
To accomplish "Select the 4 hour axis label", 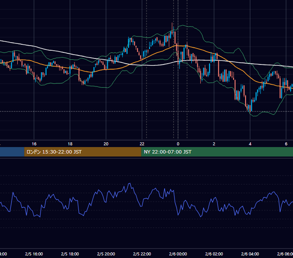I will coord(250,144).
